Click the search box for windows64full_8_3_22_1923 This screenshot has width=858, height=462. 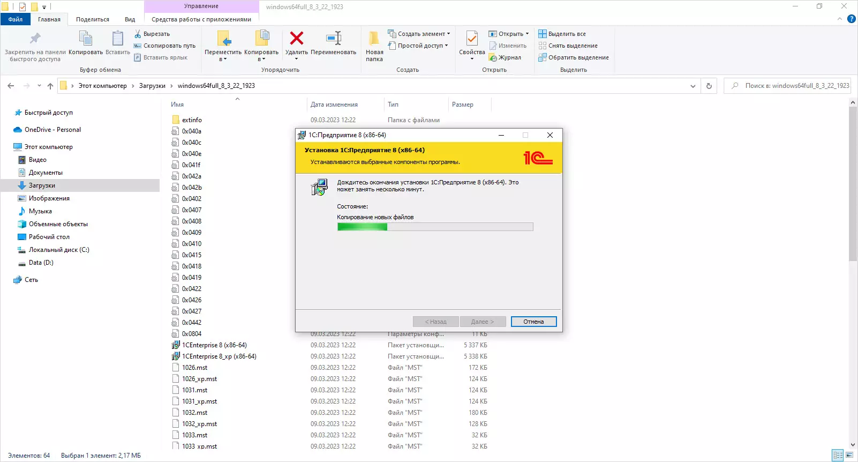coord(787,86)
